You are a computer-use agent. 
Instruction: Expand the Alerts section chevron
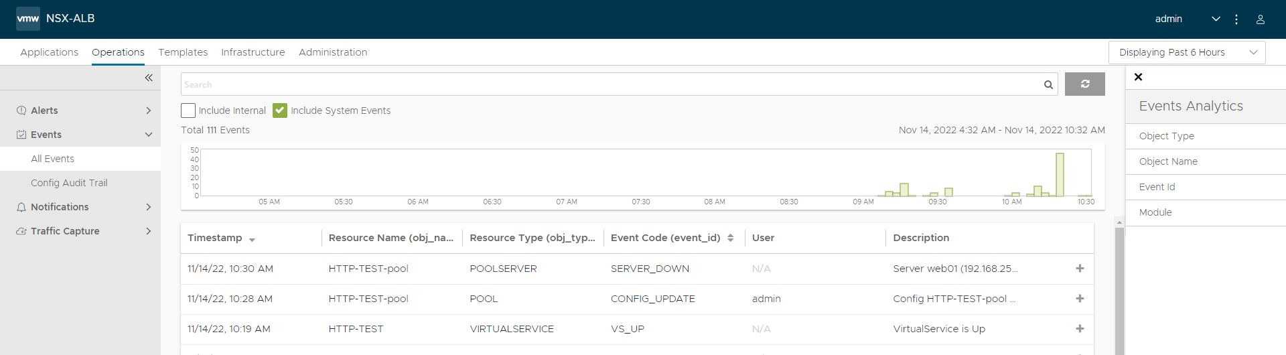(149, 111)
